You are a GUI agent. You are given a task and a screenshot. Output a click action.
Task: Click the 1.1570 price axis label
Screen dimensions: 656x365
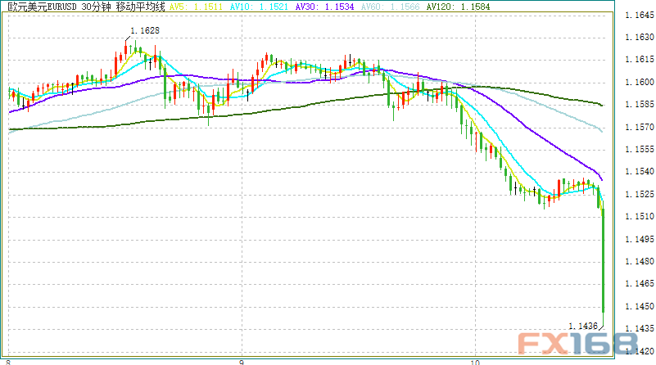coord(640,127)
